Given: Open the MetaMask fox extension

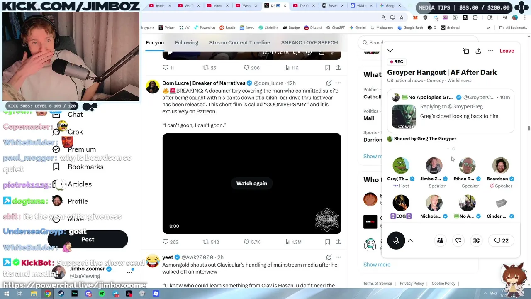Looking at the screenshot, I should pyautogui.click(x=416, y=17).
